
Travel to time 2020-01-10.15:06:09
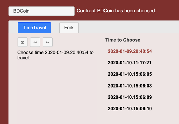(x=130, y=97)
